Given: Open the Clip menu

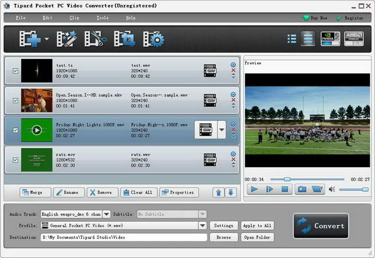Looking at the screenshot, I should tap(74, 18).
